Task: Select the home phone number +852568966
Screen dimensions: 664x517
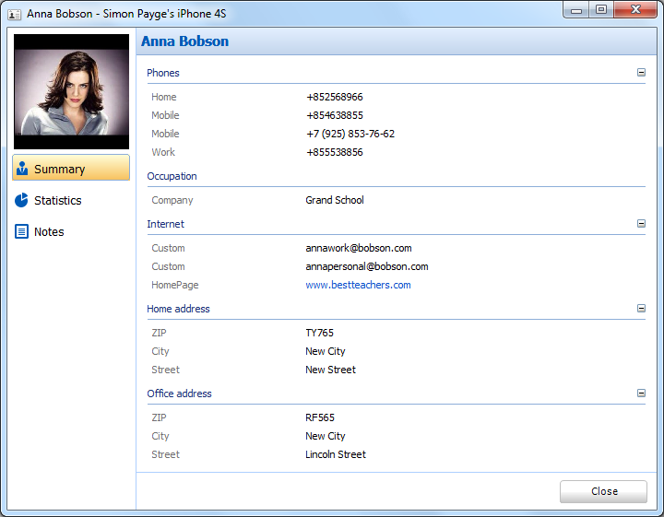Action: point(335,97)
